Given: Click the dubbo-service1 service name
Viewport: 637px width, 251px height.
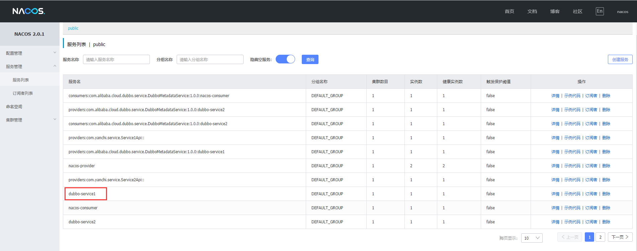Looking at the screenshot, I should [82, 194].
